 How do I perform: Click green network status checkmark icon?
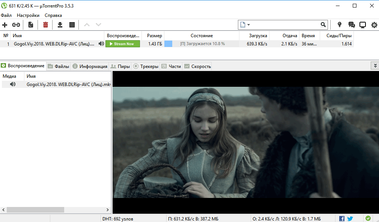(x=368, y=218)
